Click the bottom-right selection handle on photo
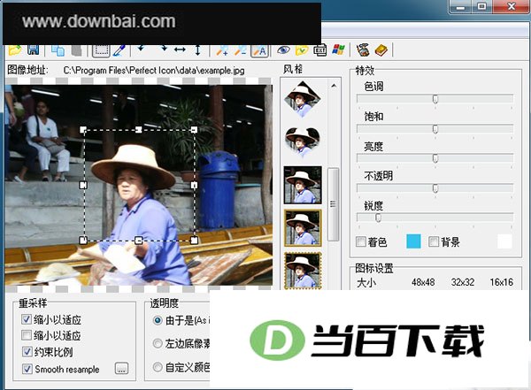The height and width of the screenshot is (390, 531). 194,241
